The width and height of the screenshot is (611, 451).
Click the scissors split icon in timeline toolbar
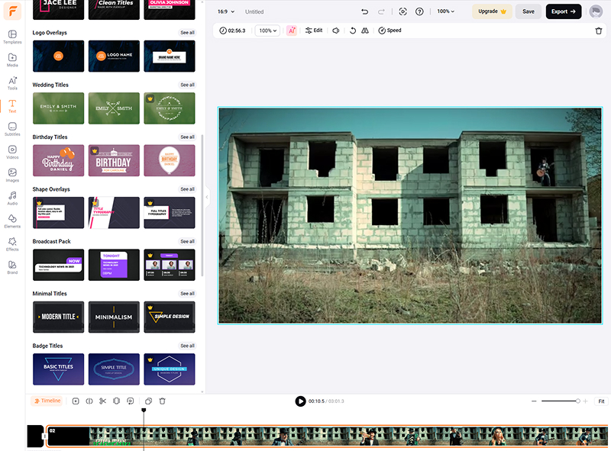pyautogui.click(x=102, y=401)
